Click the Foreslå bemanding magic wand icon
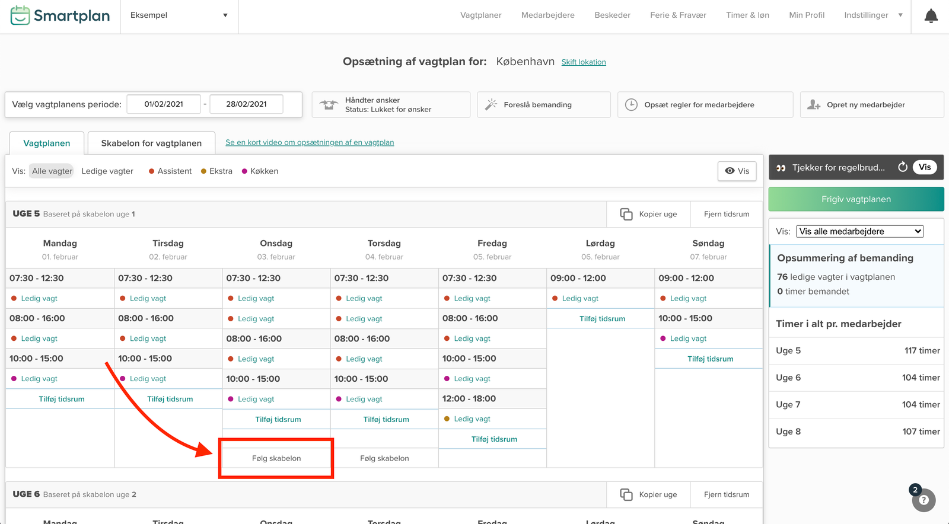949x524 pixels. [491, 105]
